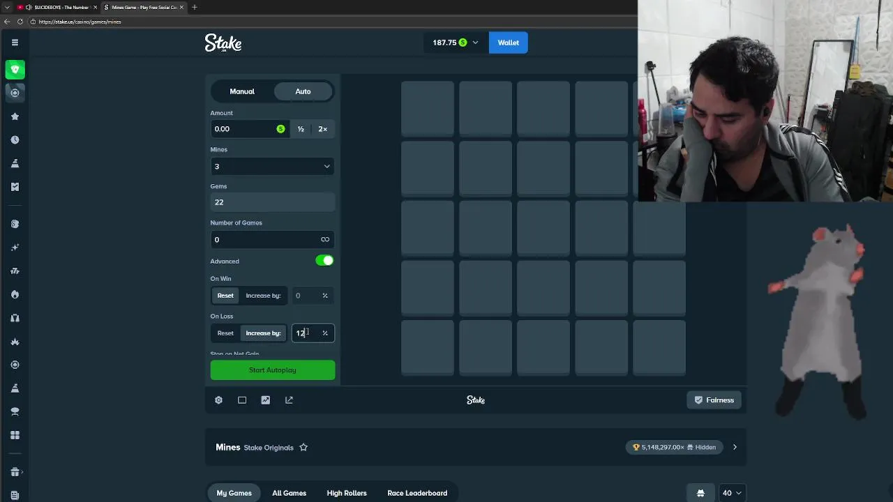Viewport: 893px width, 502px height.
Task: Click the On Win percentage input
Action: 312,296
